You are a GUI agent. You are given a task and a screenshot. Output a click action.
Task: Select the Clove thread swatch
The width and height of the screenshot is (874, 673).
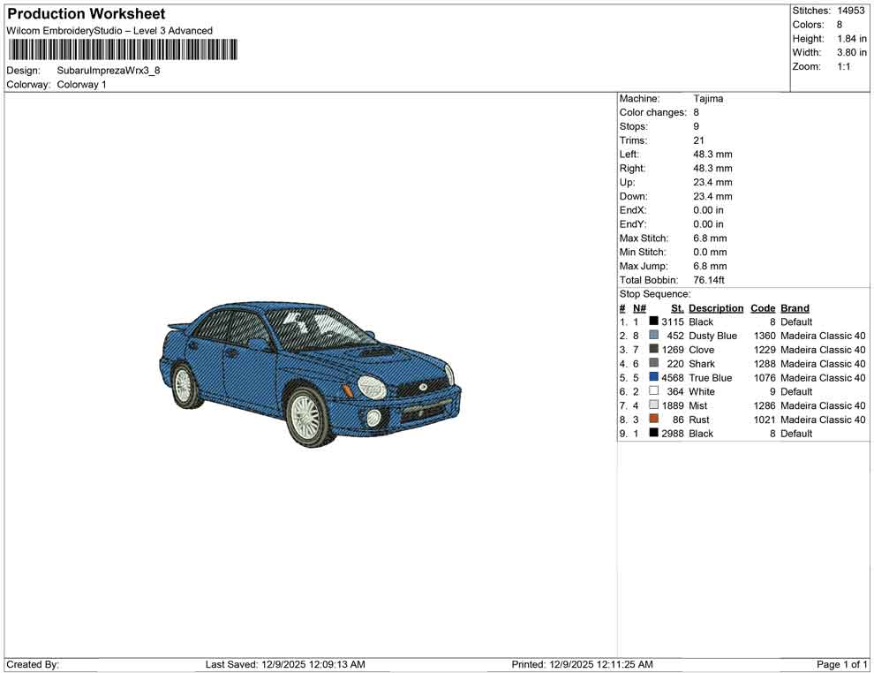pyautogui.click(x=653, y=350)
